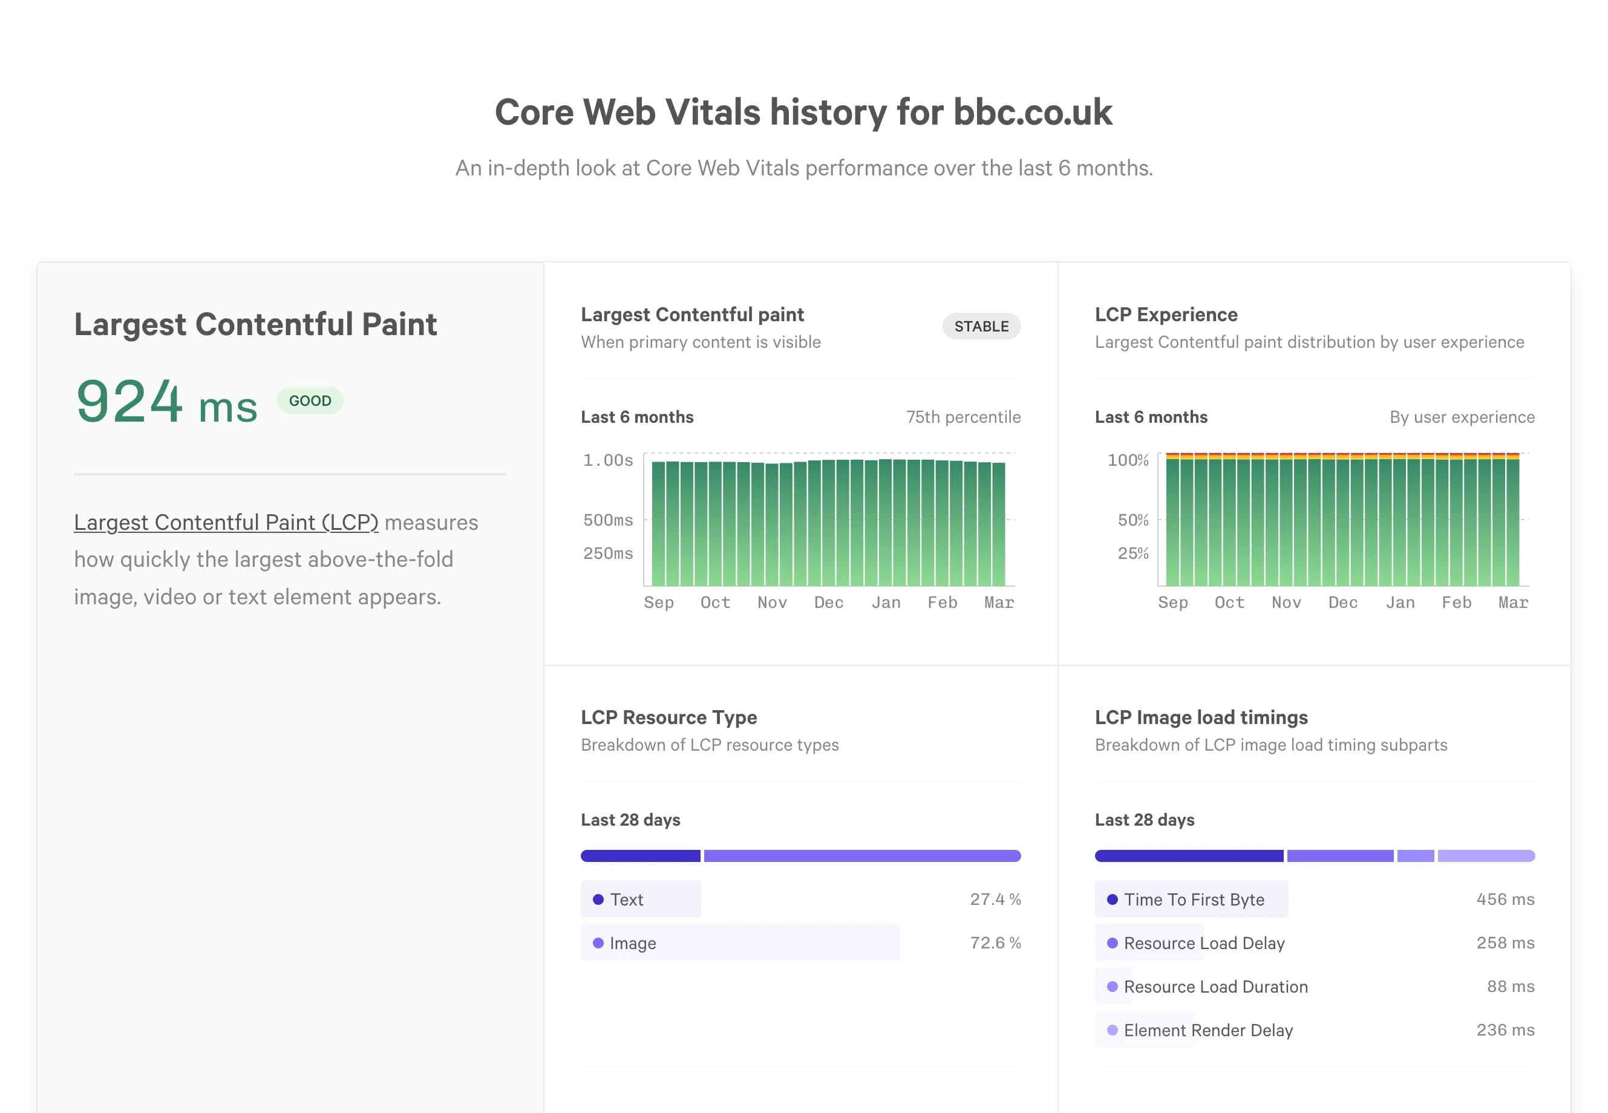Click the STABLE status badge
Image resolution: width=1608 pixels, height=1113 pixels.
(981, 325)
